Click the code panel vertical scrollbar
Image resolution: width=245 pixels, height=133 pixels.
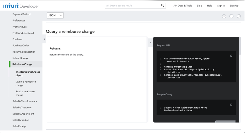point(240,46)
